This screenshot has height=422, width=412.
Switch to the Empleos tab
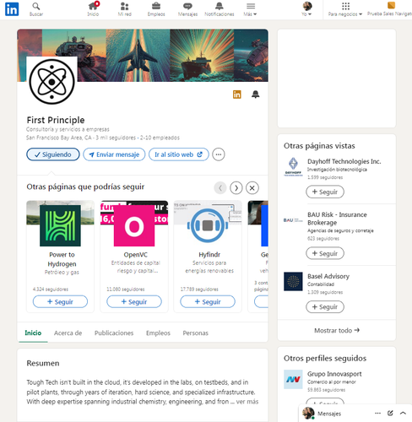tap(158, 333)
